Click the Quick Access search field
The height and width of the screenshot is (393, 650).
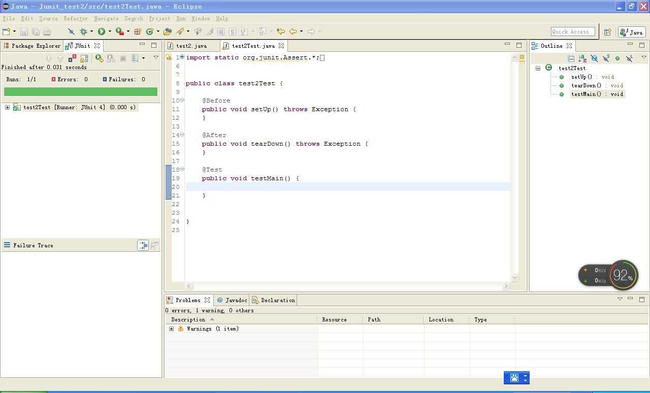tap(572, 32)
